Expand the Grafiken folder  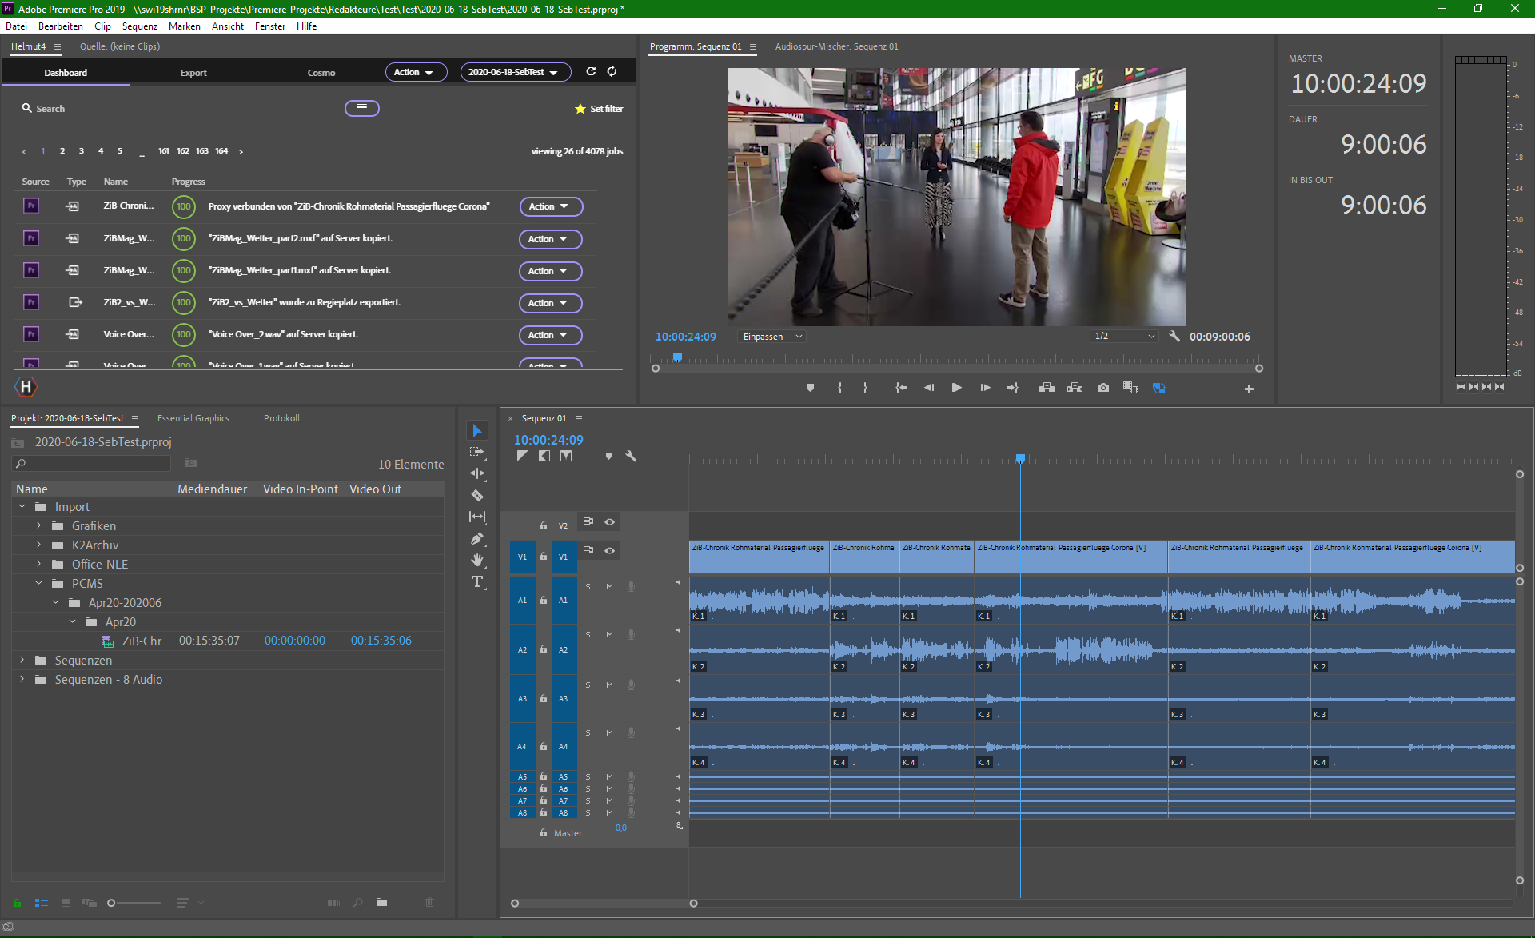click(38, 525)
